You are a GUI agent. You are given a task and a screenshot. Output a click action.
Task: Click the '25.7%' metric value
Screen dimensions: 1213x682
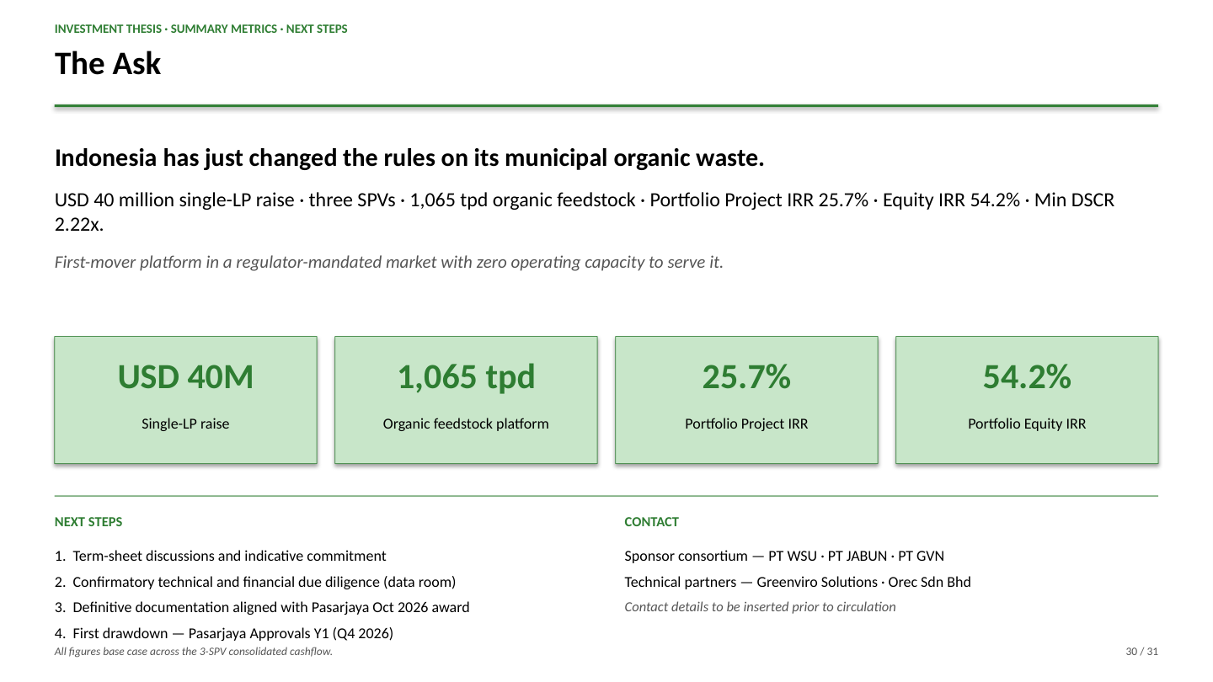[x=746, y=377]
